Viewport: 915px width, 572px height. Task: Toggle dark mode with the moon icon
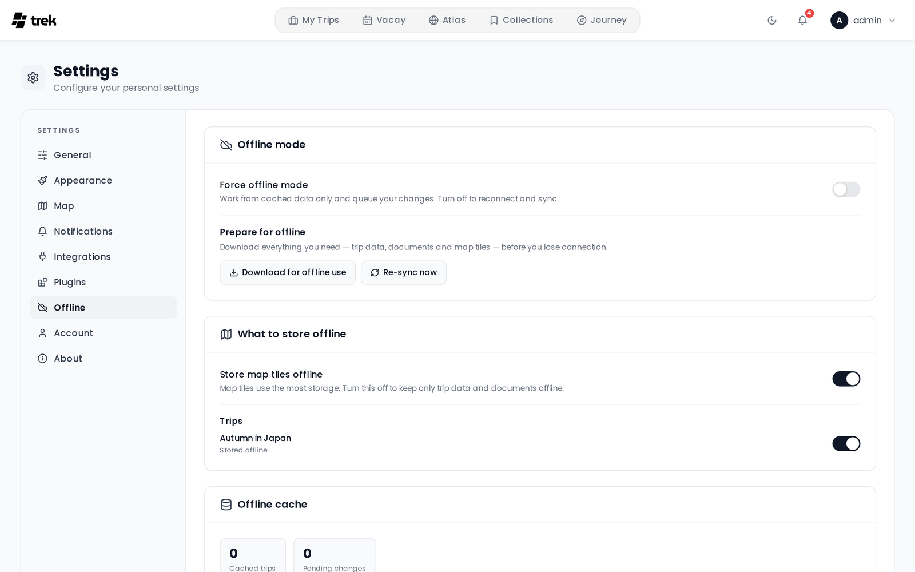pos(772,21)
